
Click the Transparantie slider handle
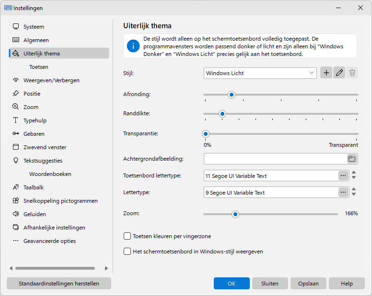206,134
